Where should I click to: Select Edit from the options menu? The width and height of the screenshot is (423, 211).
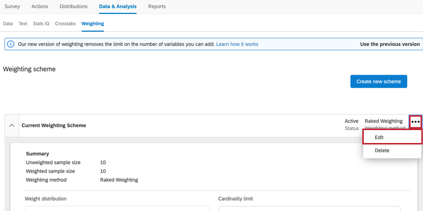tap(379, 138)
